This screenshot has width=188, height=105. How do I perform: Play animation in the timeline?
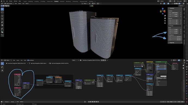click(x=94, y=102)
